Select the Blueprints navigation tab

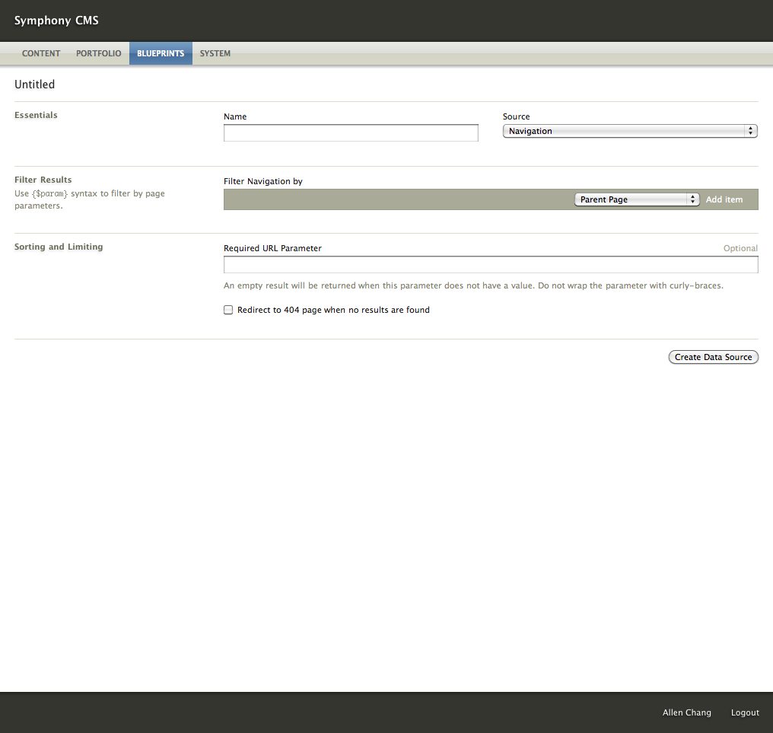(161, 54)
